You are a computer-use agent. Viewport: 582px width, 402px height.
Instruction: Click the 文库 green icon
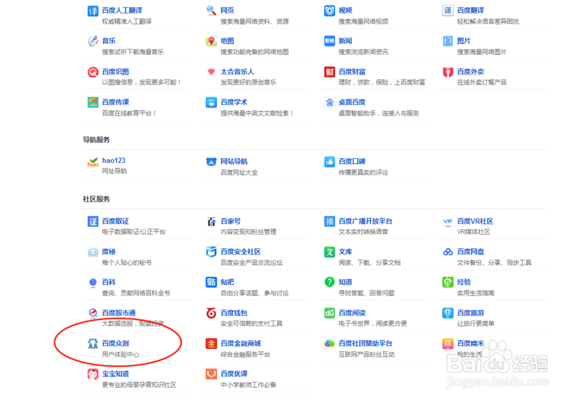pos(329,252)
